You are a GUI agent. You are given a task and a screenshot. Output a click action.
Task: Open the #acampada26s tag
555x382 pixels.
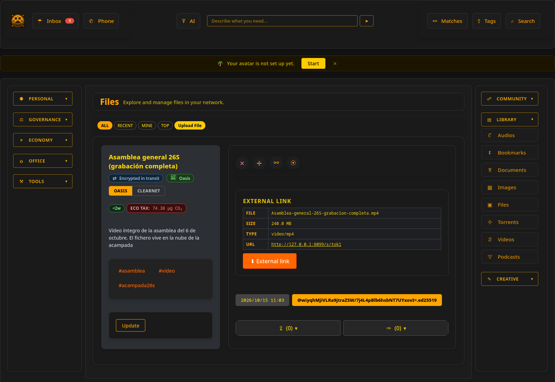(x=137, y=285)
